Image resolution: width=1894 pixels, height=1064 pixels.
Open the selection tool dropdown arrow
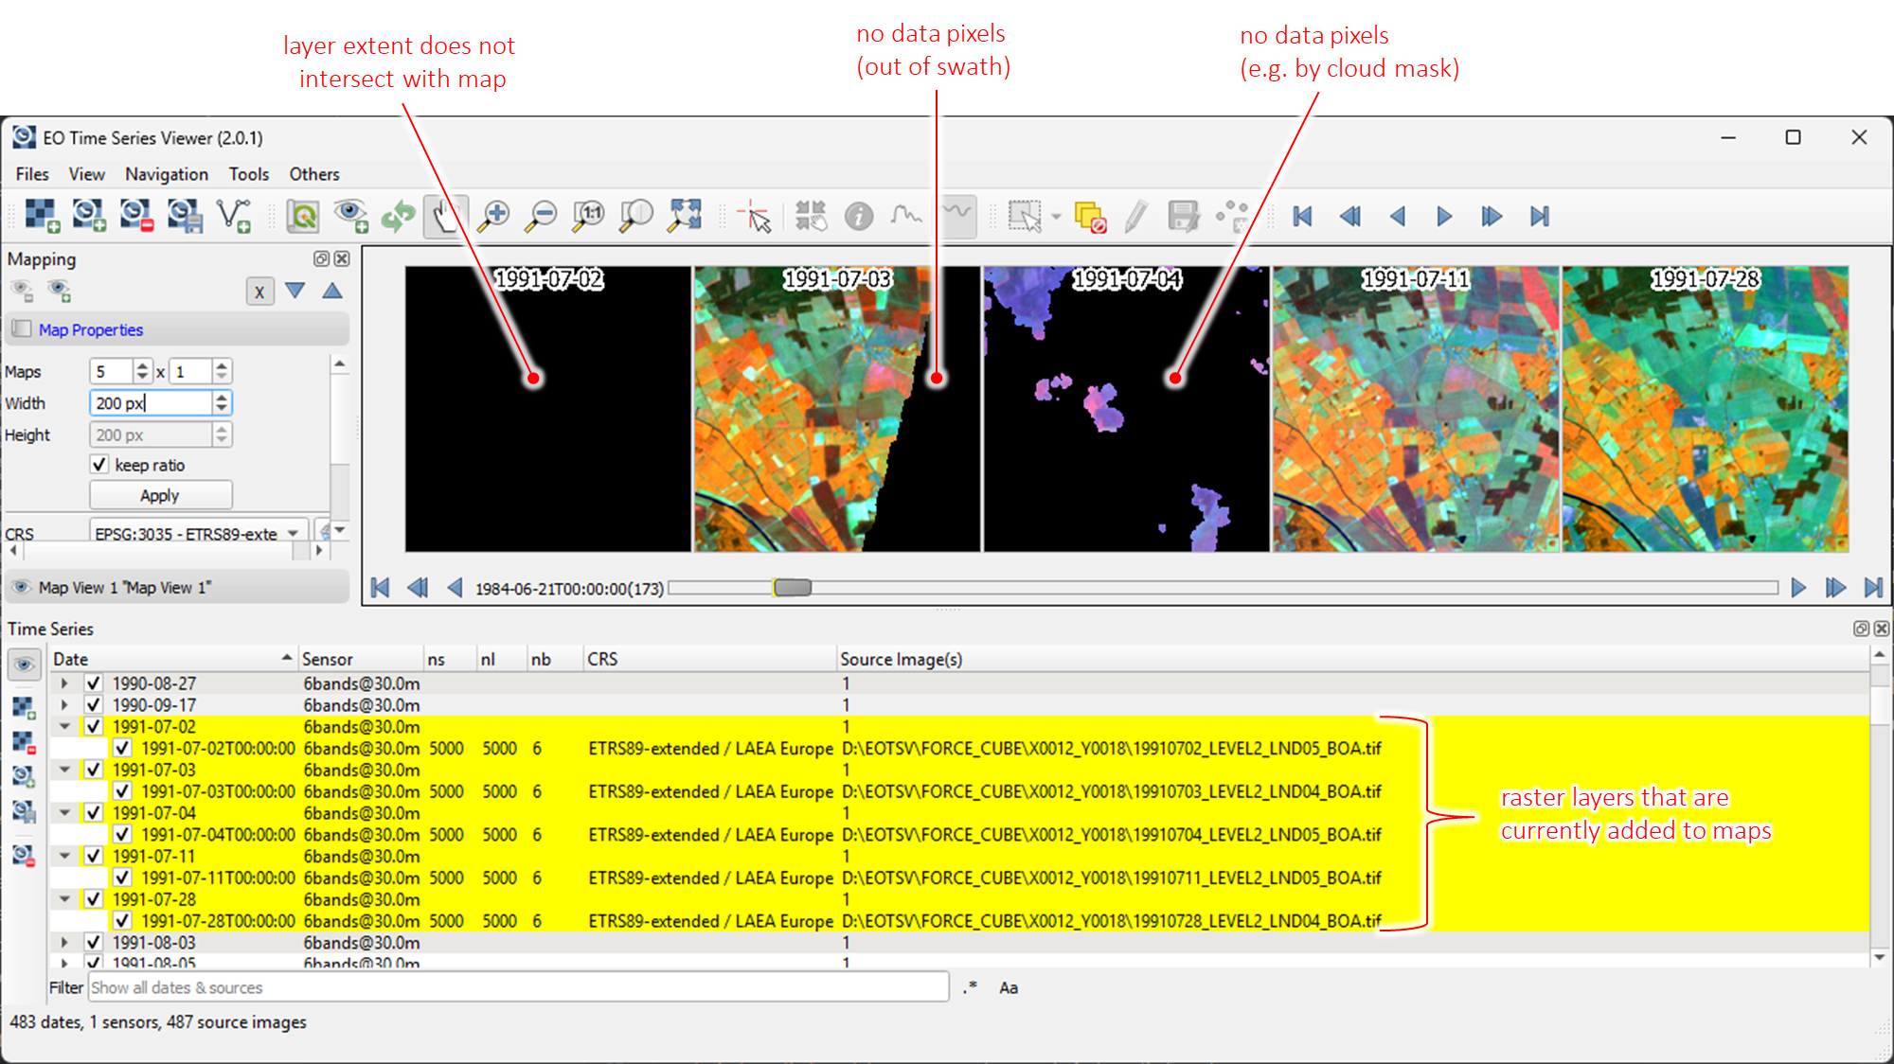1056,217
